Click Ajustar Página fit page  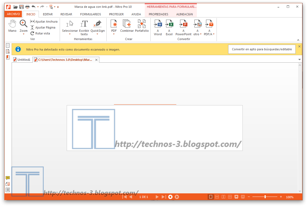point(43,27)
